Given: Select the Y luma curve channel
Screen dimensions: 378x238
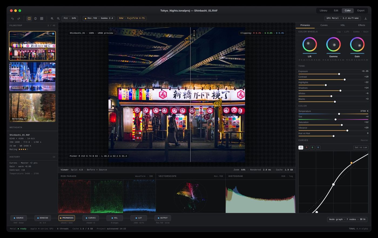Looking at the screenshot, I should (x=301, y=147).
